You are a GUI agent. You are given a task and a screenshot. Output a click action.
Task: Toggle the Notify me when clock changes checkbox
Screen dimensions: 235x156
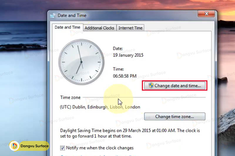[x=63, y=148]
